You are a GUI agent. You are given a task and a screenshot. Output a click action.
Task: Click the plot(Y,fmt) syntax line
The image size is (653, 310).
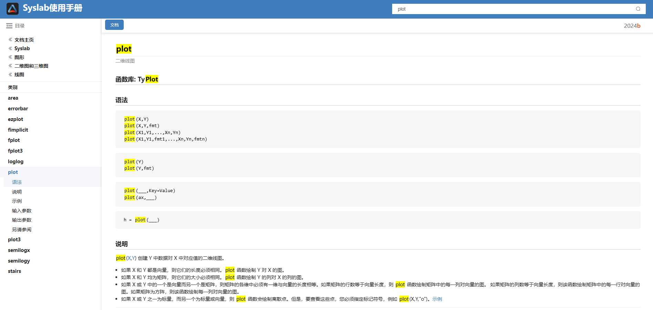tap(139, 168)
